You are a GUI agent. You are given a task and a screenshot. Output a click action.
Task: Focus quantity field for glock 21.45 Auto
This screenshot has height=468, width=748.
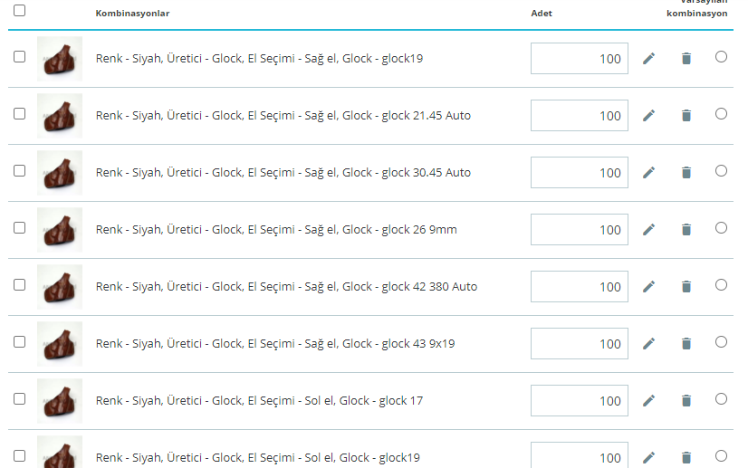coord(580,116)
